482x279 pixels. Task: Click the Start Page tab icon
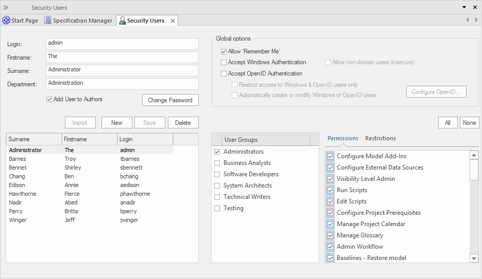tap(6, 21)
